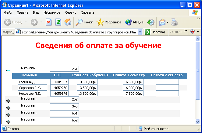Open the Сервис menu
Image resolution: width=202 pixels, height=133 pixels.
click(70, 12)
